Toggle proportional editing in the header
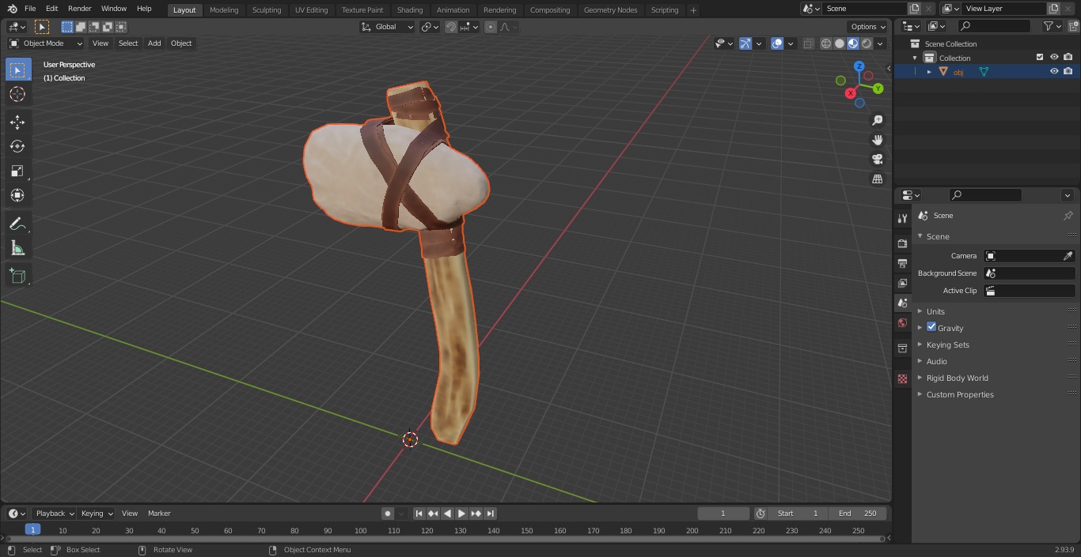The image size is (1081, 557). point(491,27)
